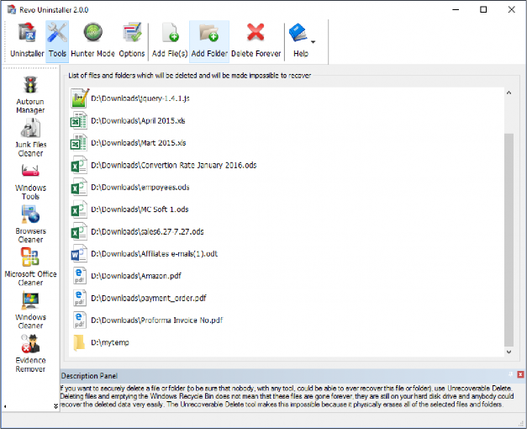This screenshot has width=527, height=429.
Task: Select row D:\Downloads\empoyees.ods
Action: (x=287, y=188)
